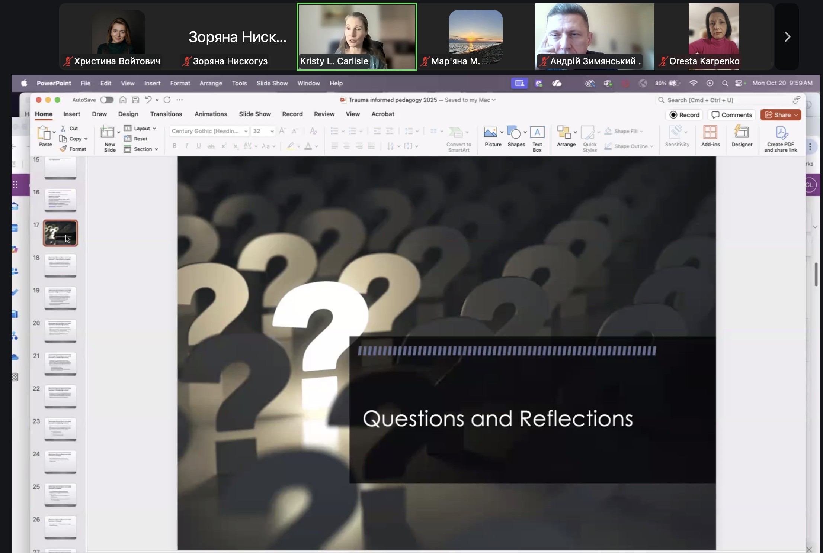Open the Slide Show menu in menu bar
The width and height of the screenshot is (823, 553).
pyautogui.click(x=272, y=83)
